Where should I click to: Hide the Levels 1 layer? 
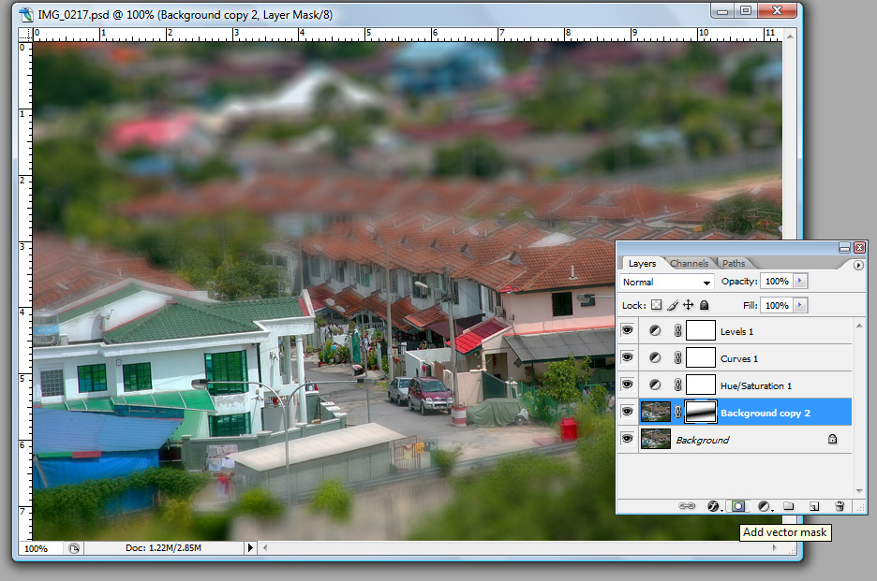pos(627,331)
